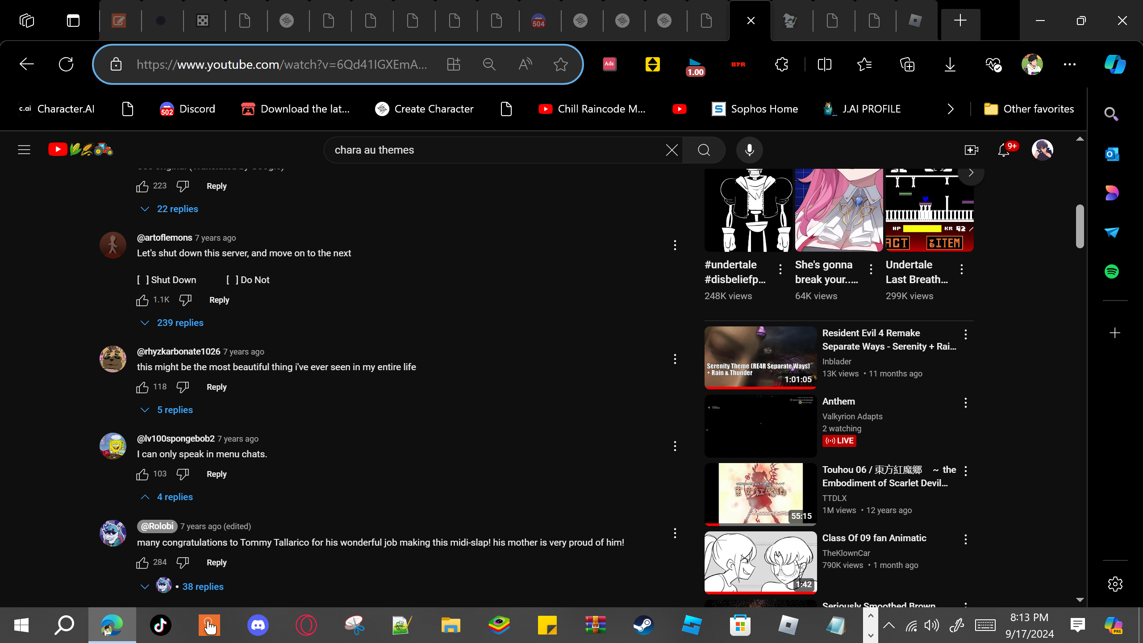Collapse the 4 replies thread
1143x643 pixels.
coord(175,497)
